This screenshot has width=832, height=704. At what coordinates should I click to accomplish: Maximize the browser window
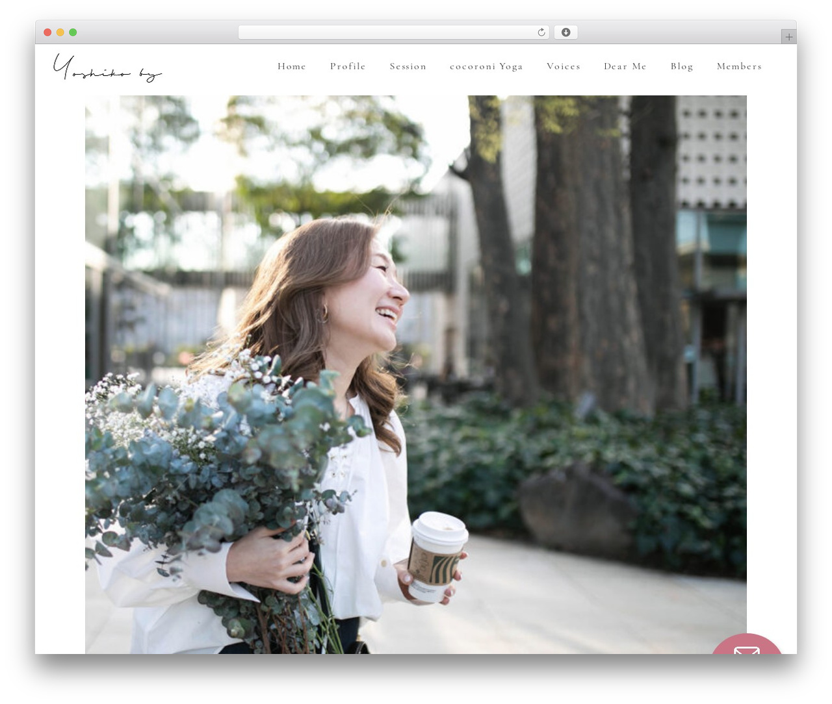(73, 32)
